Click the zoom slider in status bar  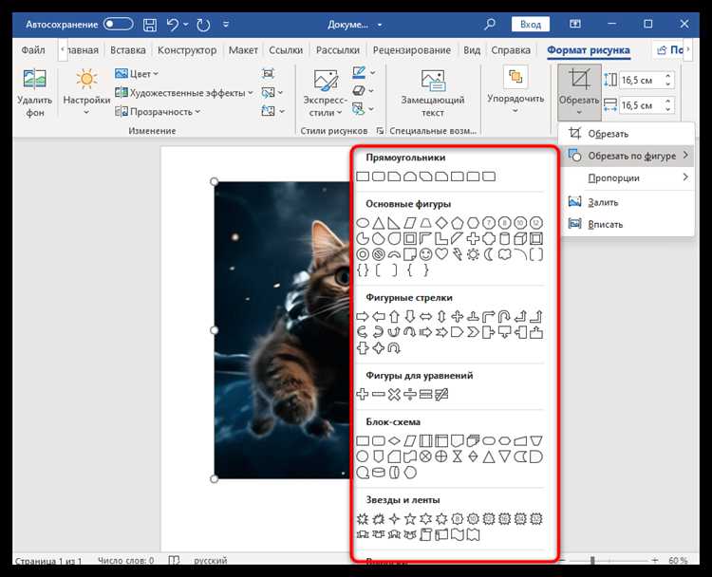592,561
